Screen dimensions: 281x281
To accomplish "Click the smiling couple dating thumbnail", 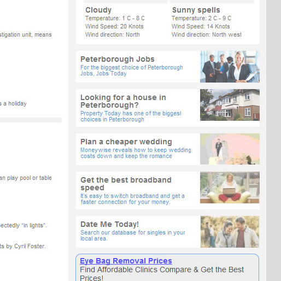I will 230,232.
